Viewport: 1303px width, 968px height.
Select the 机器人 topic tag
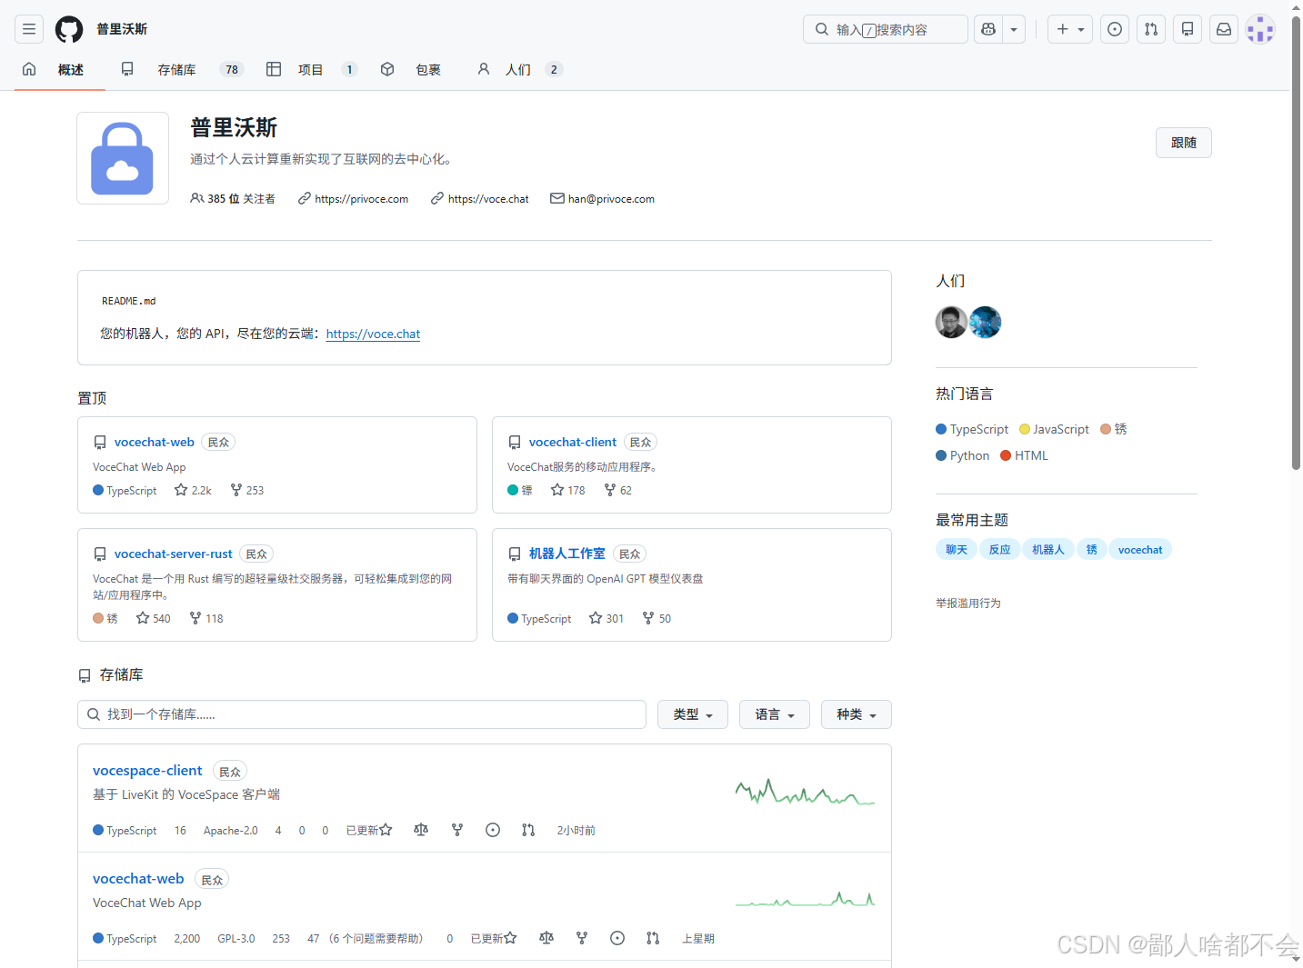tap(1047, 549)
